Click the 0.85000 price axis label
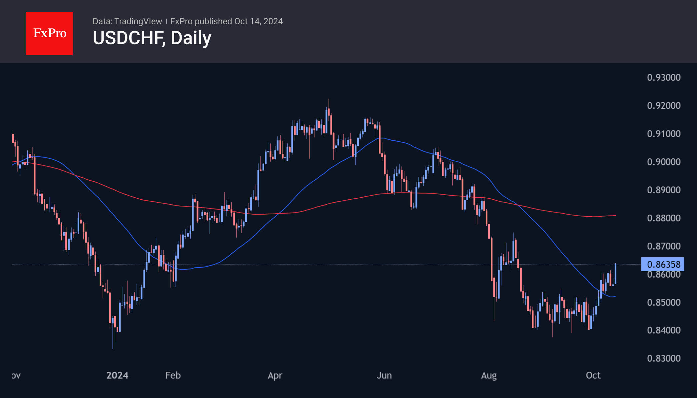The height and width of the screenshot is (398, 697). tap(663, 302)
